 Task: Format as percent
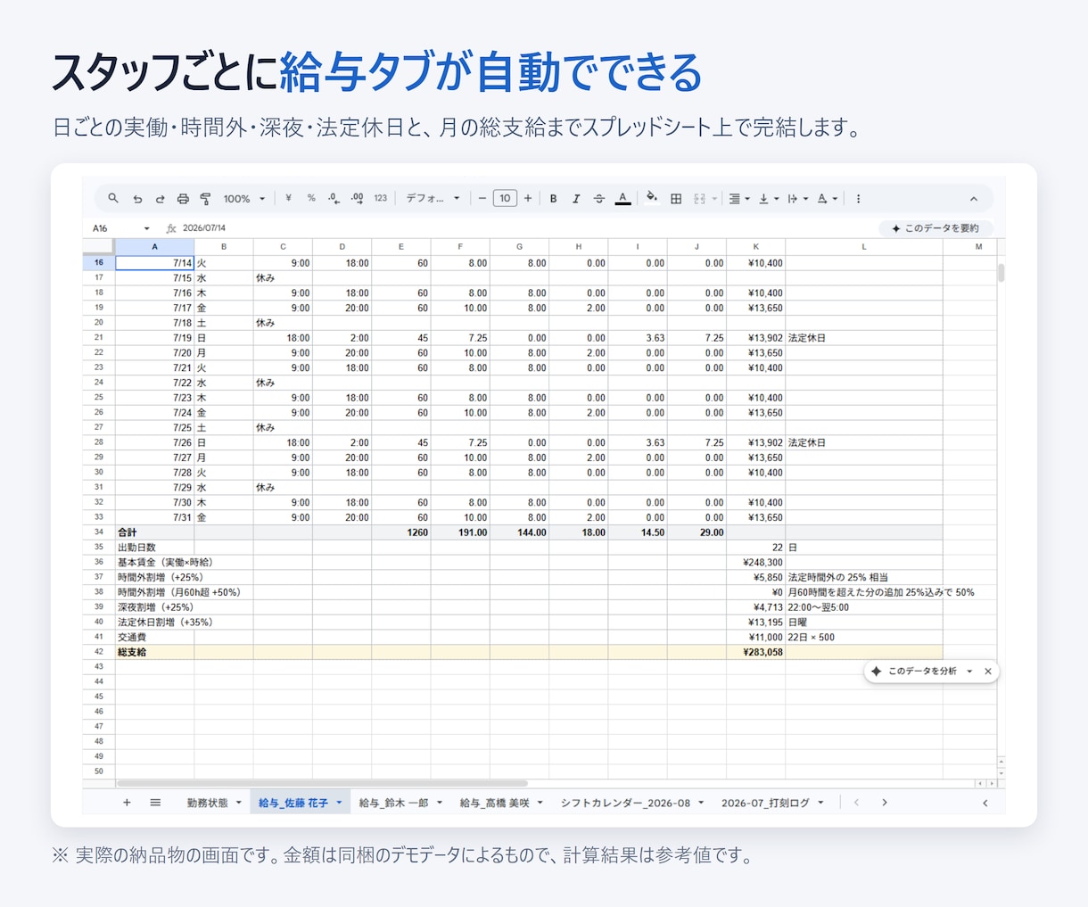pos(311,199)
